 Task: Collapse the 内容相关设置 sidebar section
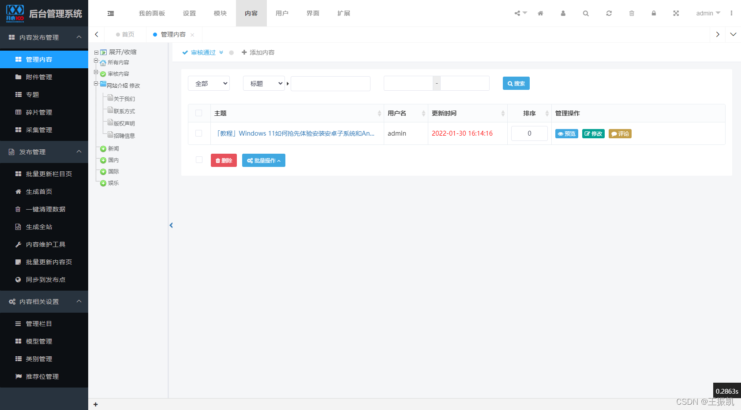pos(44,302)
